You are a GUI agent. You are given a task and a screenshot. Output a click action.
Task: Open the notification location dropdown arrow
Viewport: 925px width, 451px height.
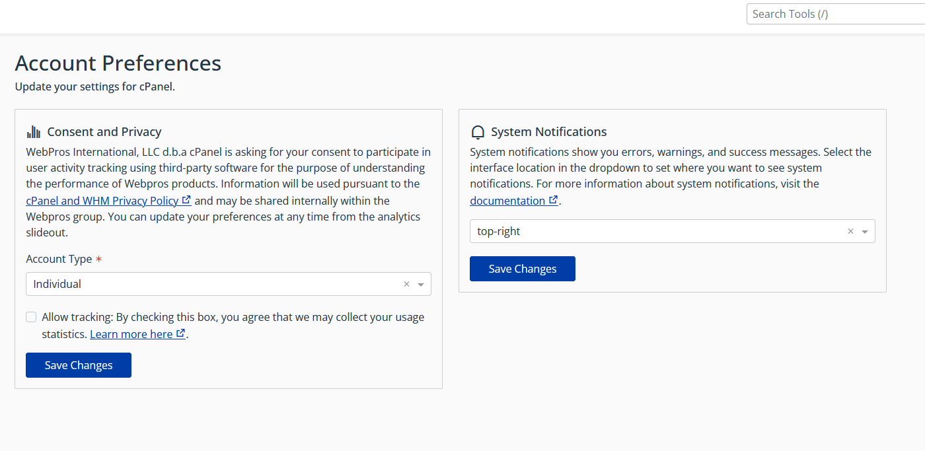click(865, 231)
